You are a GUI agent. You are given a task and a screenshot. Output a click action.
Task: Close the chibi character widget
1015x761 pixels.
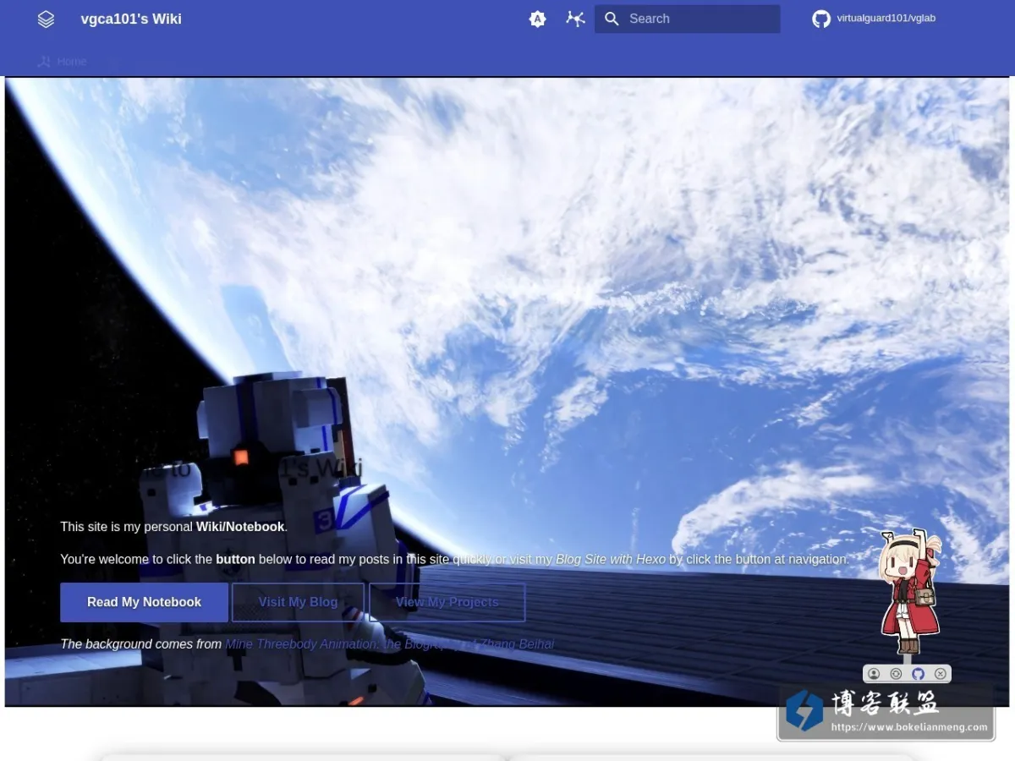[940, 674]
